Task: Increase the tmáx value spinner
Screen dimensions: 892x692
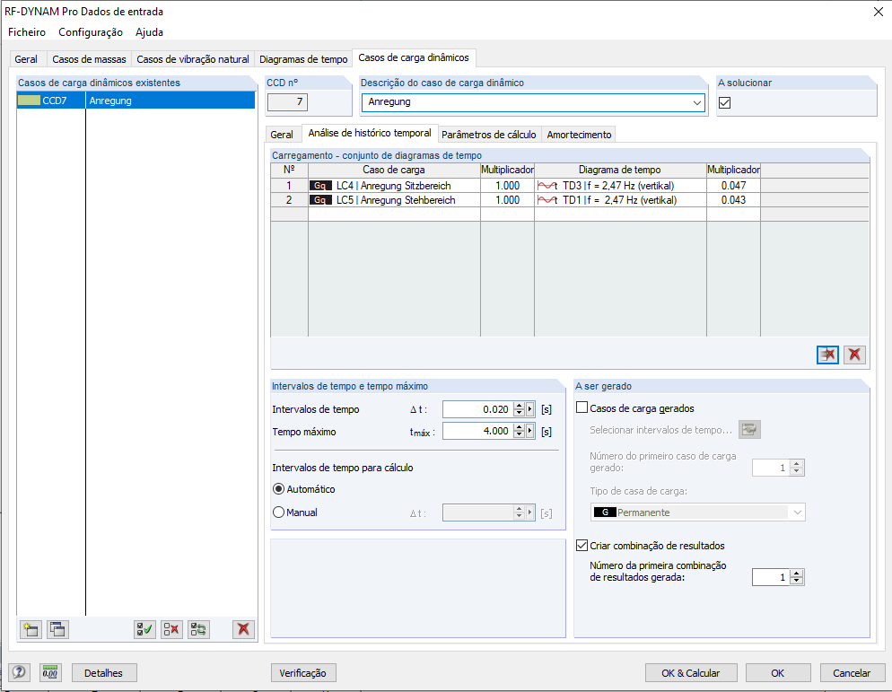Action: [519, 428]
